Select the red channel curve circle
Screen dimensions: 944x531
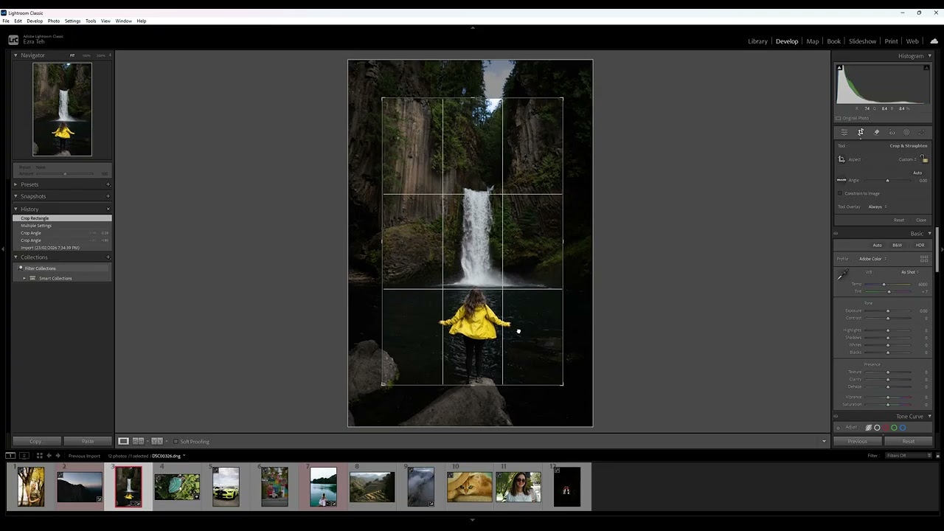click(x=886, y=428)
